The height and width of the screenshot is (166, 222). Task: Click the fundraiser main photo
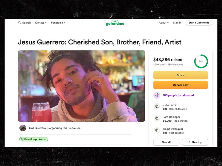(x=81, y=86)
